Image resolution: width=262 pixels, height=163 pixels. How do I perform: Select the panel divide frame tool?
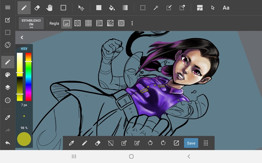click(200, 7)
